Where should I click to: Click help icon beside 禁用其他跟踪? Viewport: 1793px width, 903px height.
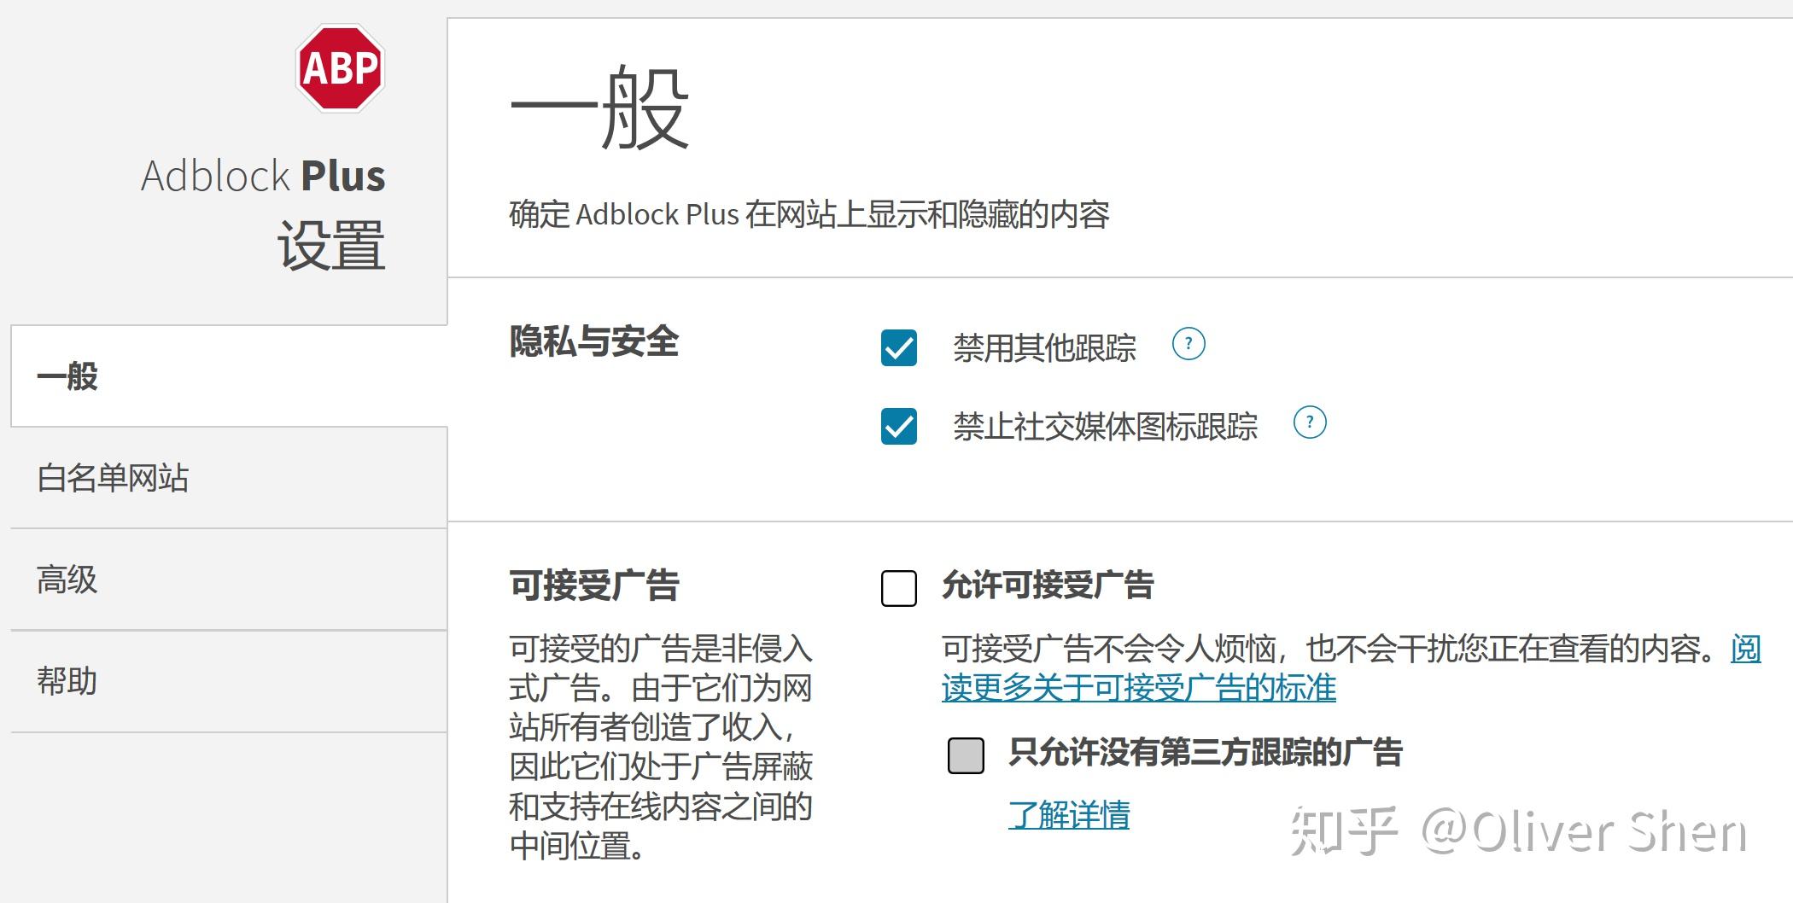pyautogui.click(x=1188, y=344)
